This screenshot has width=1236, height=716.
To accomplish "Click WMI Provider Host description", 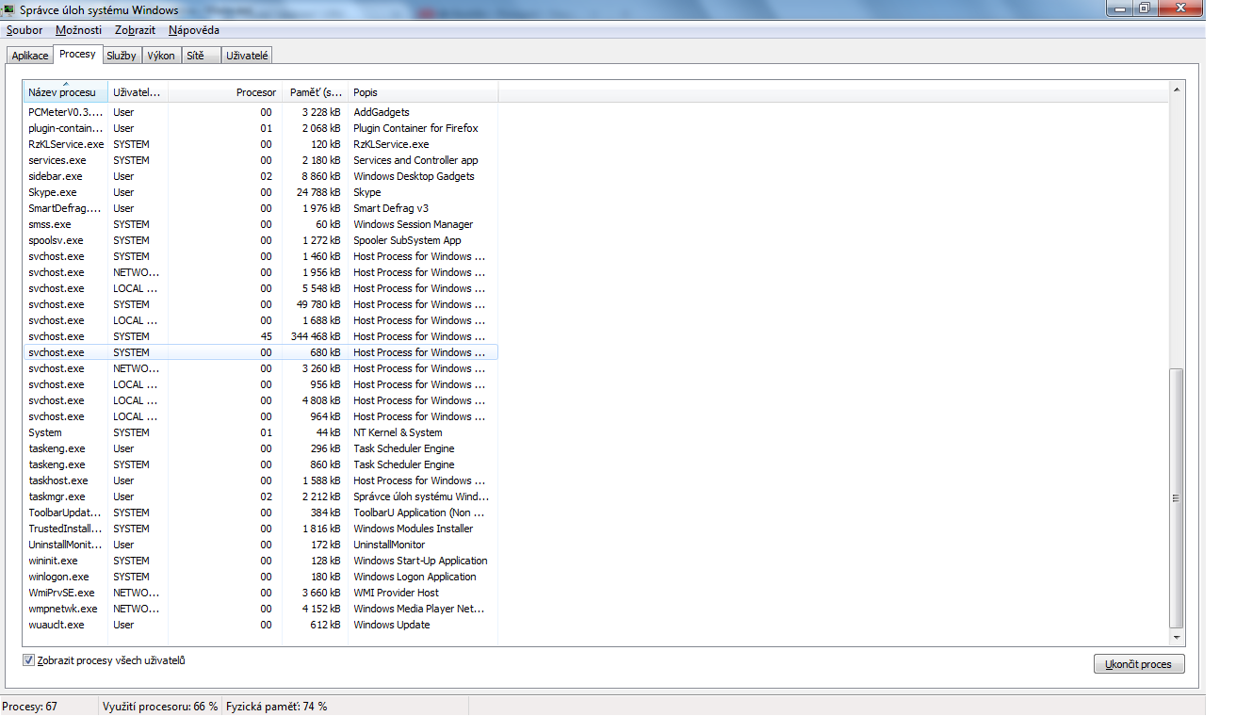I will (x=397, y=593).
